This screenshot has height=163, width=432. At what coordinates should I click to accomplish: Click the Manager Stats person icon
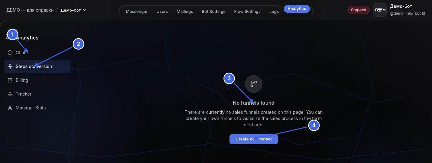pos(10,108)
